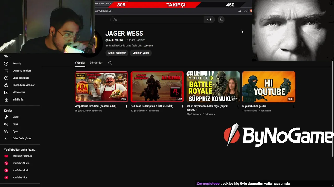The width and height of the screenshot is (334, 187).
Task: Open options menu for Wrap House Simulator video
Action: coord(126,106)
